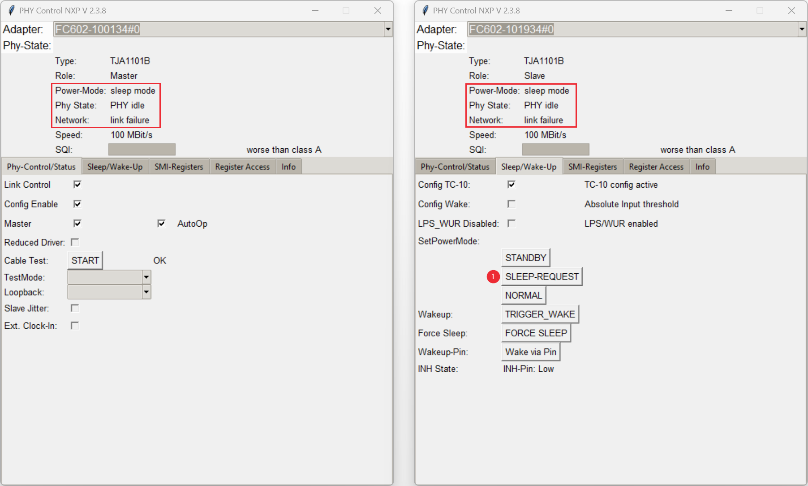Image resolution: width=808 pixels, height=486 pixels.
Task: Toggle the LPS_WUR Disabled checkbox
Action: pyautogui.click(x=511, y=223)
